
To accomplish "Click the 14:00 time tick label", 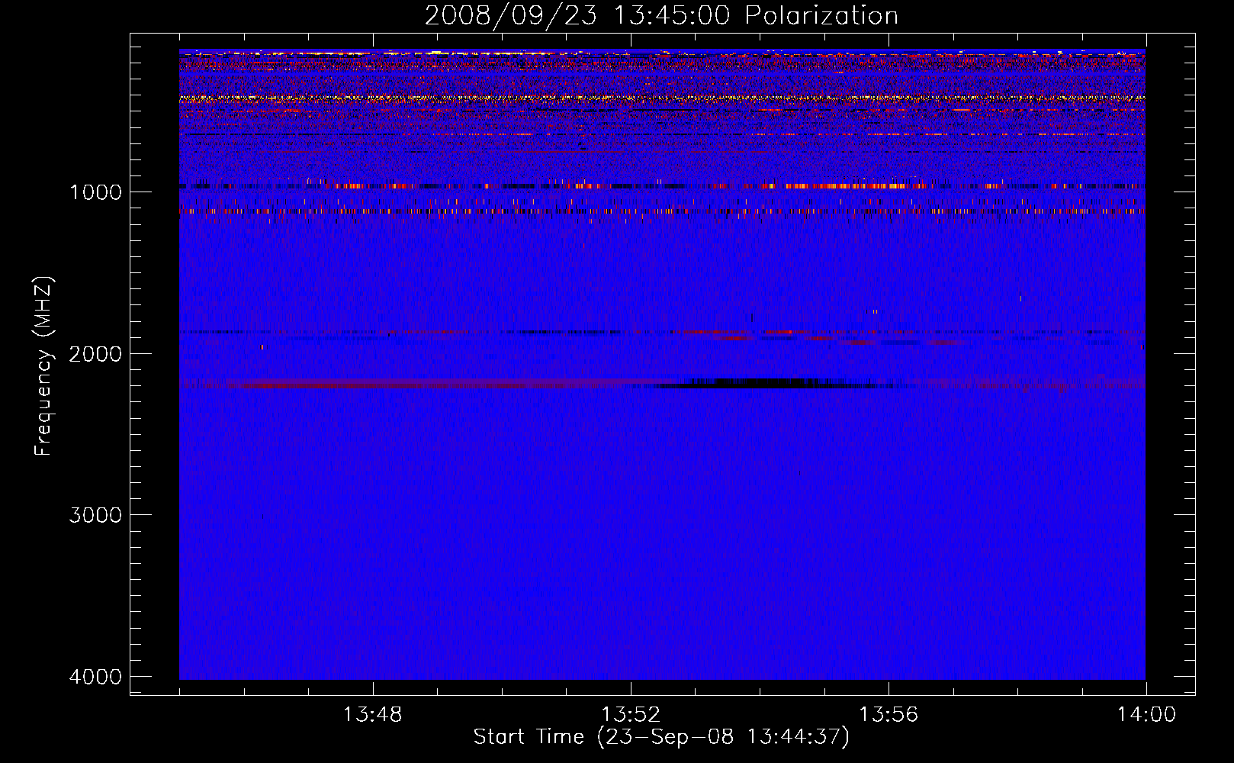I will click(x=1146, y=715).
